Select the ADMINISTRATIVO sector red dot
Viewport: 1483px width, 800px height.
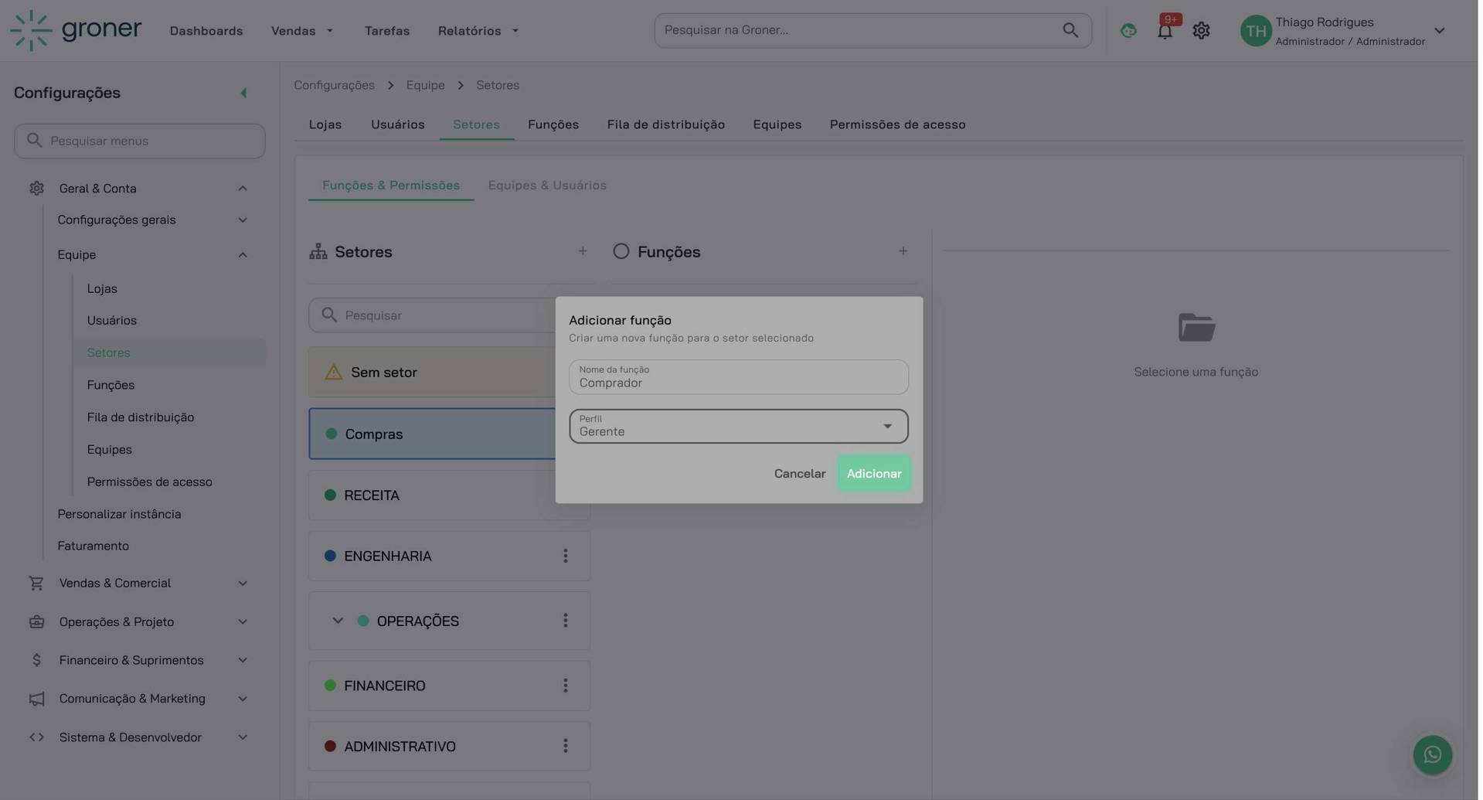pos(330,746)
